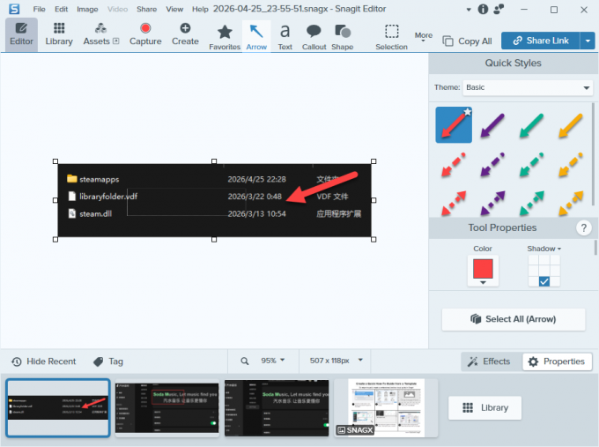Apply the double-headed purple dashed arrow style
This screenshot has height=447, width=599.
[492, 203]
